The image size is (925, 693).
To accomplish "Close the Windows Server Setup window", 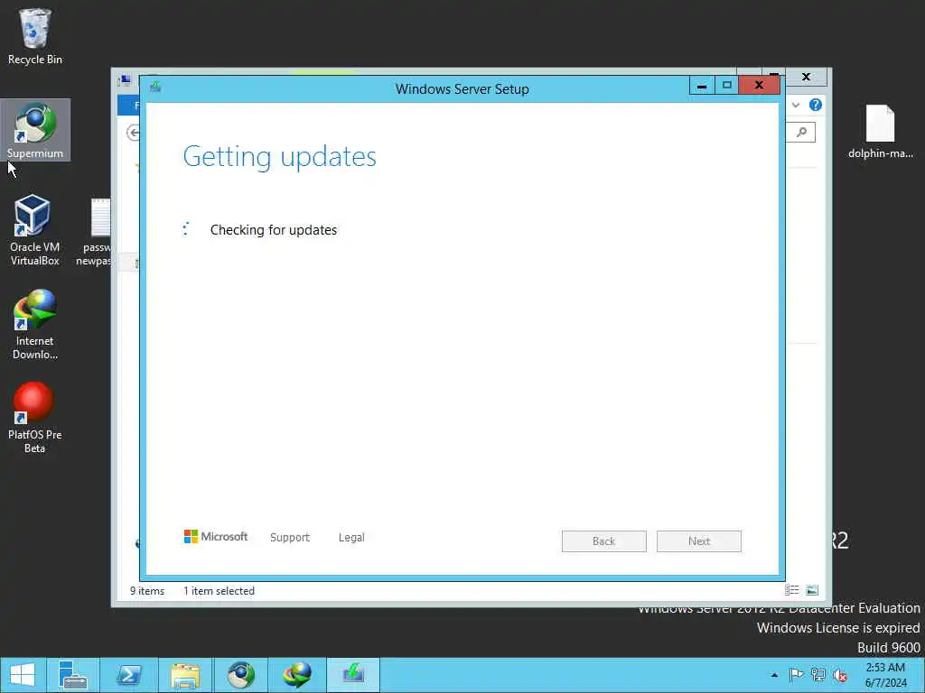I will point(759,86).
